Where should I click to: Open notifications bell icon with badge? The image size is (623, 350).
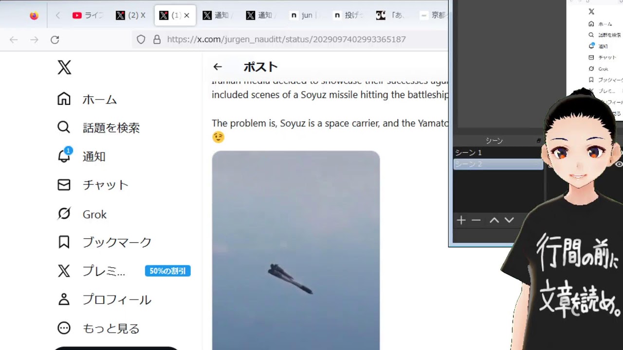[64, 156]
